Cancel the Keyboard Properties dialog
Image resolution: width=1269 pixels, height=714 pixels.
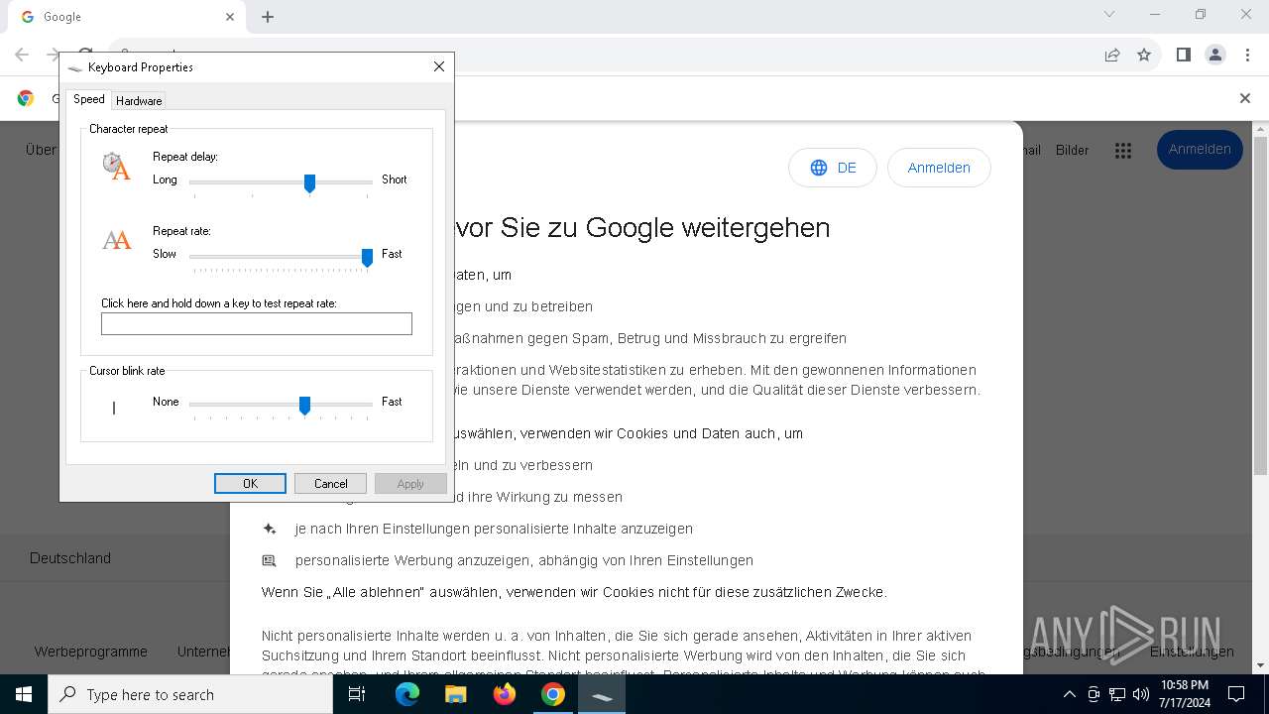coord(330,484)
